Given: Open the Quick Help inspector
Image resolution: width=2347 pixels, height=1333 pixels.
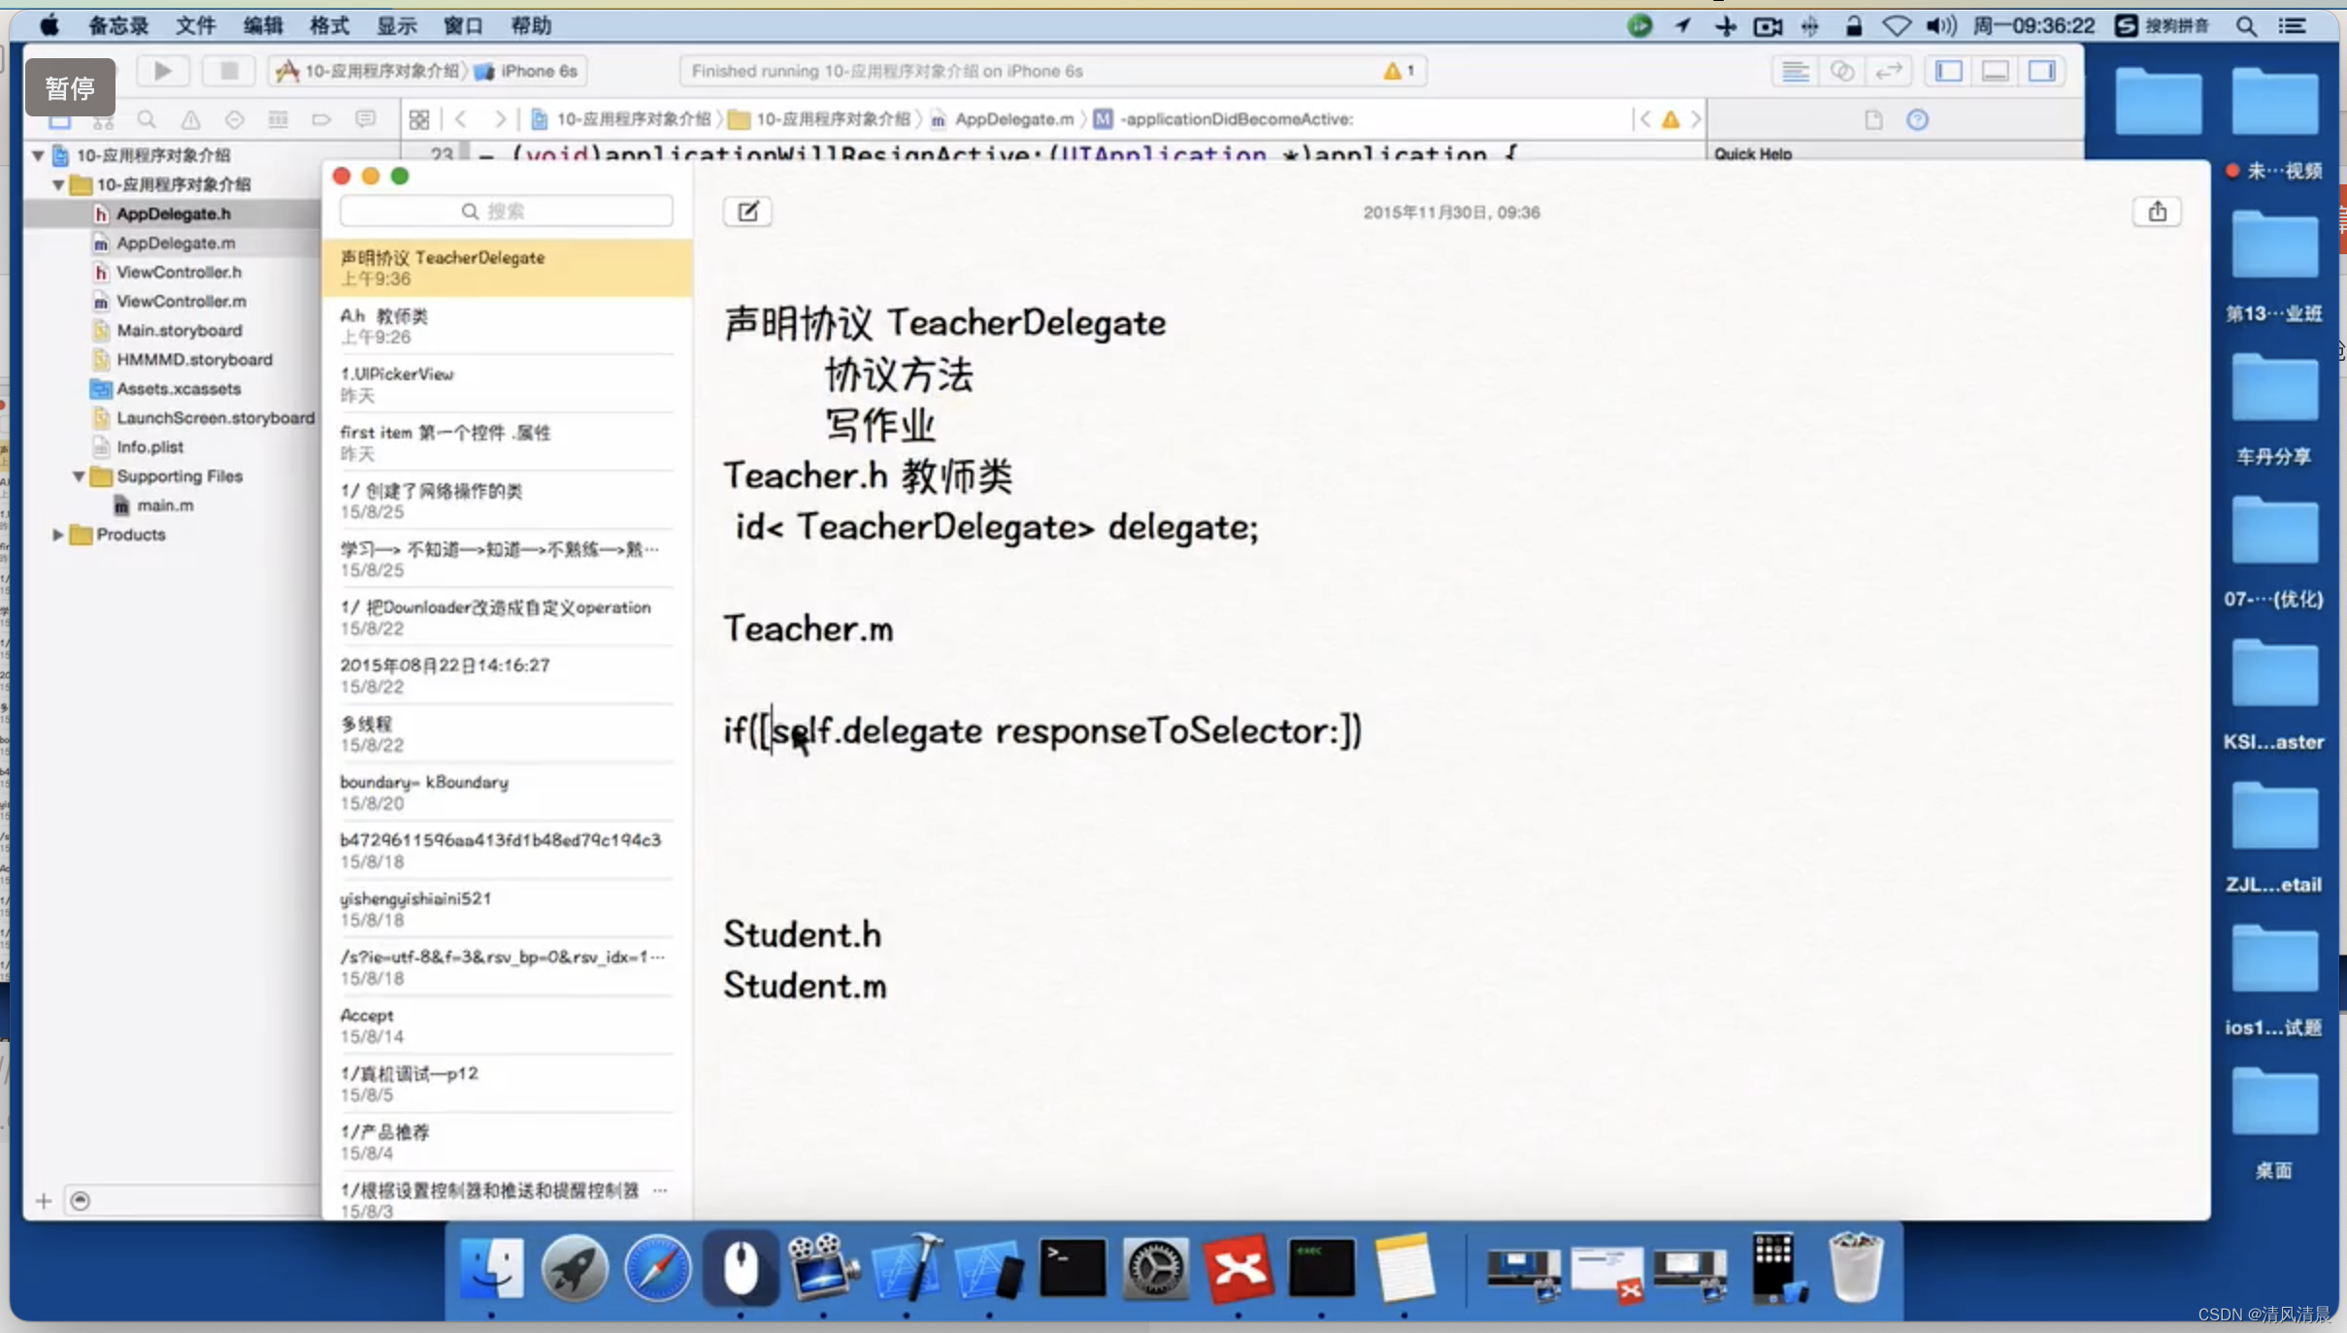Looking at the screenshot, I should 1917,119.
